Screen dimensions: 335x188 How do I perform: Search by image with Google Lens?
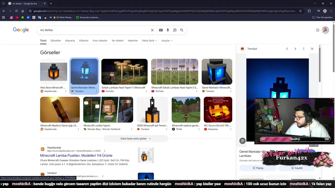(175, 30)
